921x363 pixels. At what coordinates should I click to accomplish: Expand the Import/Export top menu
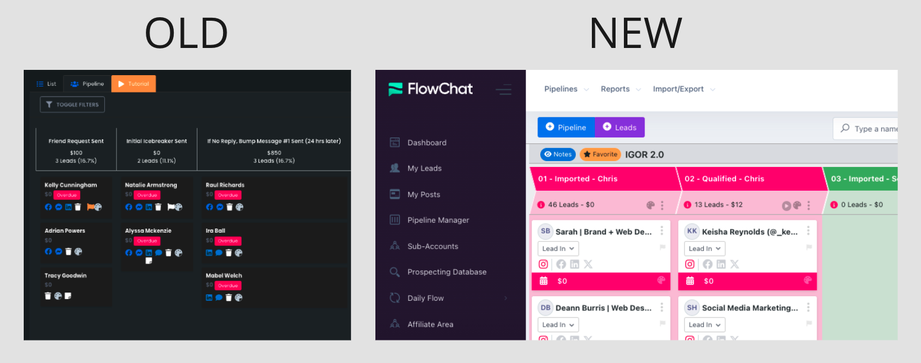(x=684, y=89)
